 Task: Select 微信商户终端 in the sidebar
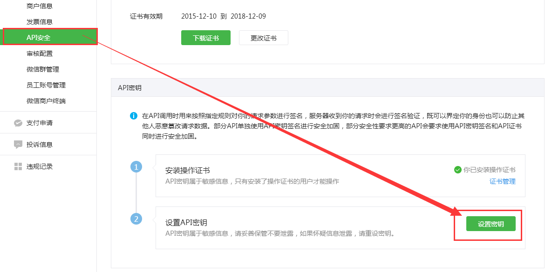[x=46, y=101]
